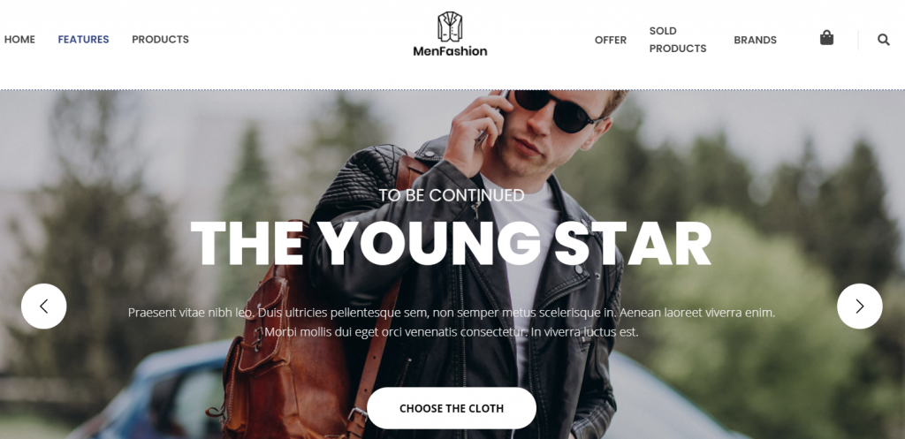Screen dimensions: 905x439
Task: Open the HOME menu item
Action: pos(19,39)
